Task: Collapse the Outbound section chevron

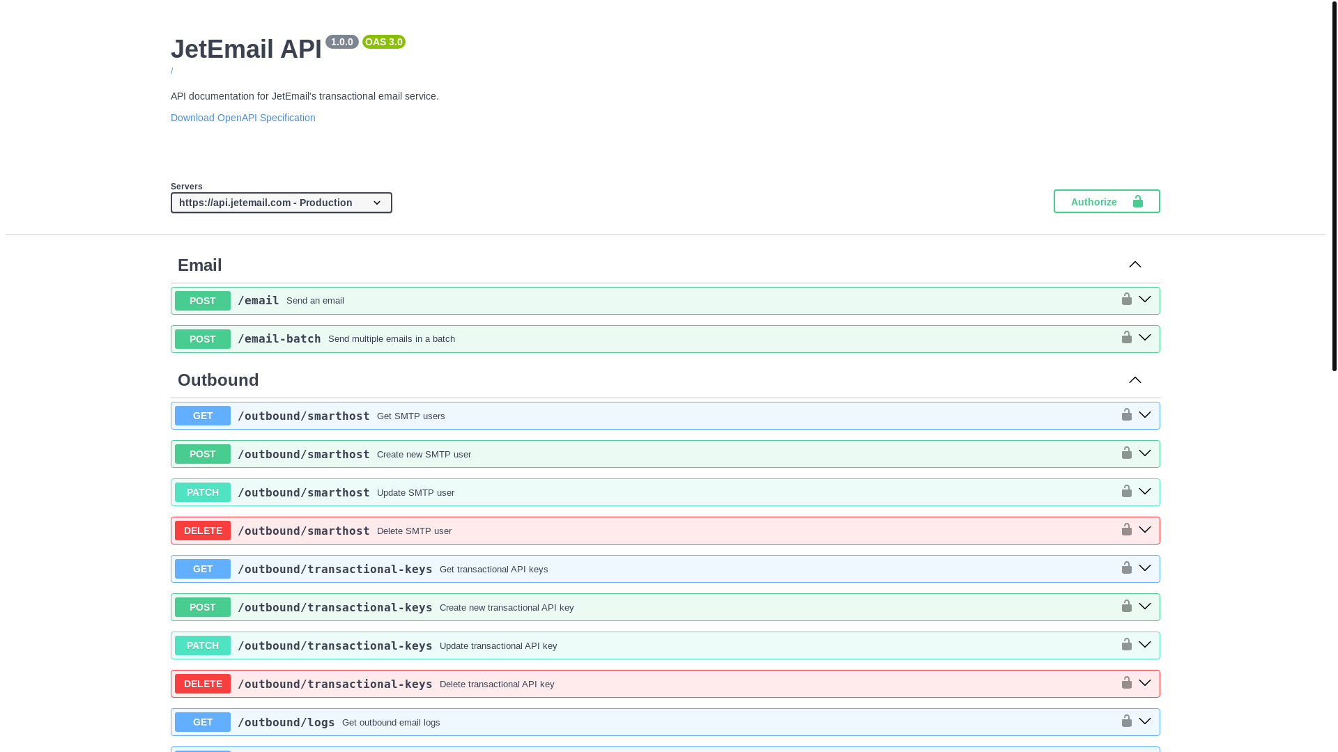Action: (x=1135, y=380)
